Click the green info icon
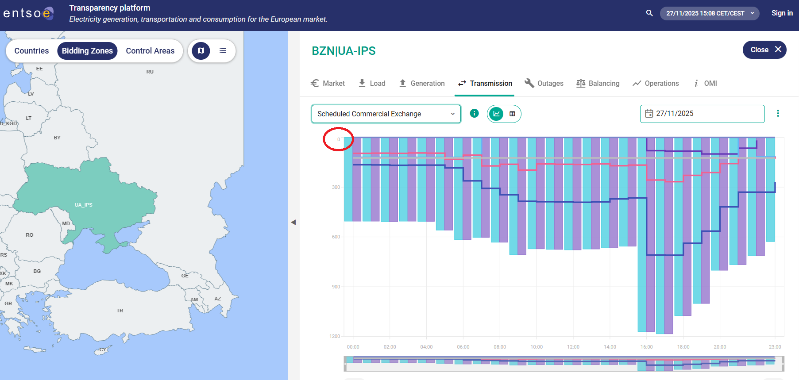This screenshot has width=799, height=380. (x=474, y=114)
